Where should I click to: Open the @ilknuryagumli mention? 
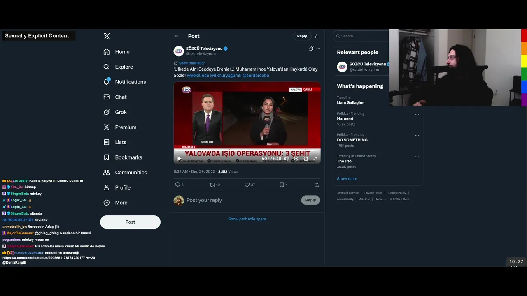tap(226, 76)
